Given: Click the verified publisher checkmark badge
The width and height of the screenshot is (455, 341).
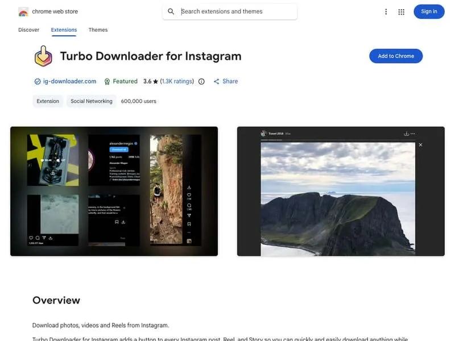Looking at the screenshot, I should point(37,81).
